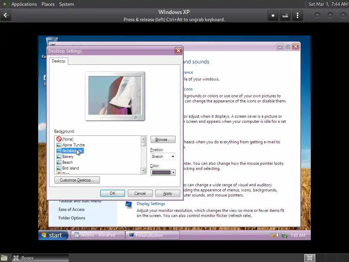Screen dimensions: 349x262
Task: Apply the desktop settings
Action: pos(168,193)
